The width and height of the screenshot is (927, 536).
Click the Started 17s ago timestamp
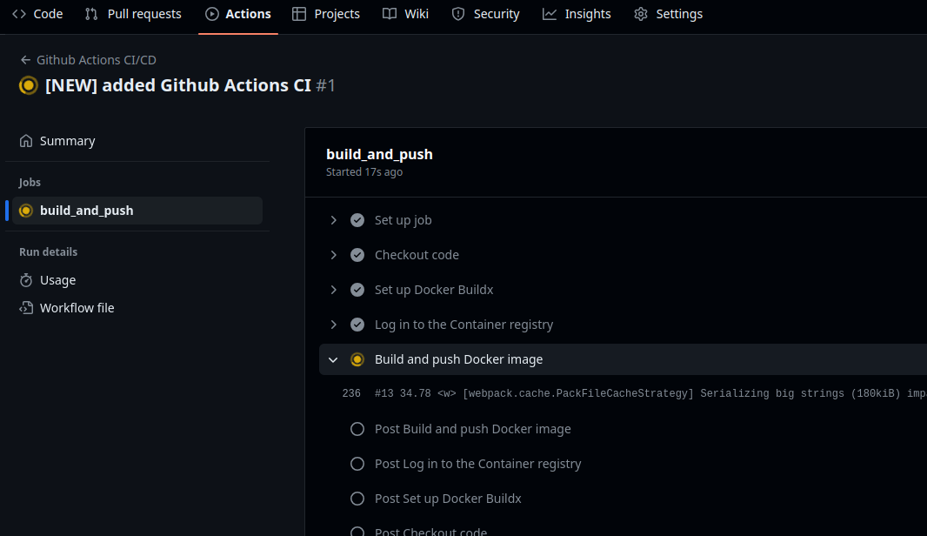pos(364,172)
